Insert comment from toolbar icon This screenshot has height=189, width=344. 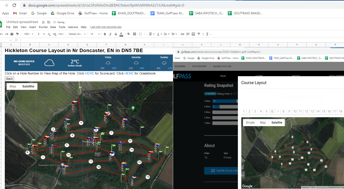click(188, 34)
